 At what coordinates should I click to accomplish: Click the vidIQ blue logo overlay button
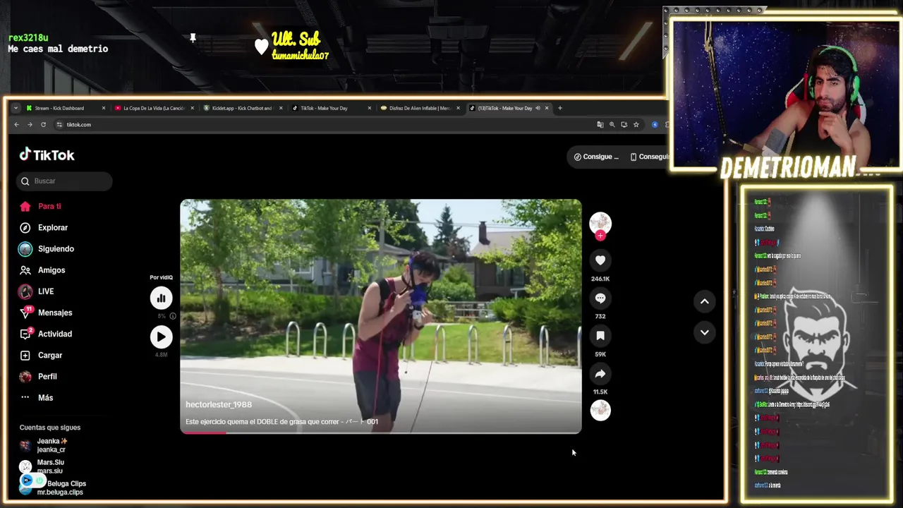(26, 480)
